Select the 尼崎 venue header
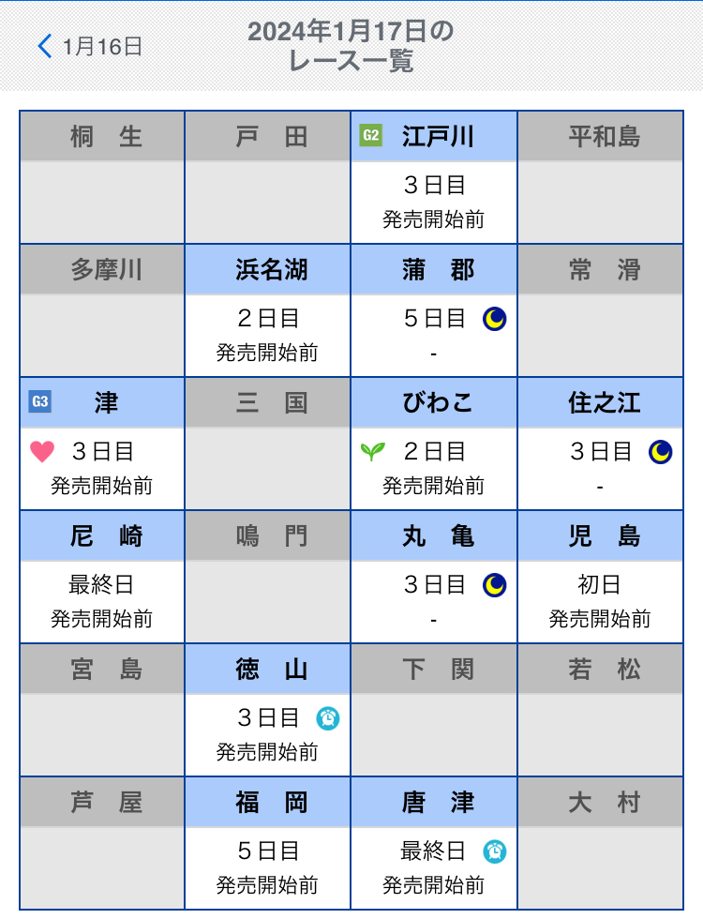The image size is (703, 919). coord(102,536)
